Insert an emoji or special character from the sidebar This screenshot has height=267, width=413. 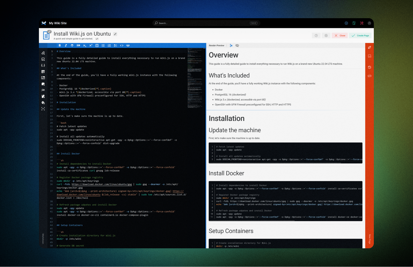pyautogui.click(x=43, y=103)
